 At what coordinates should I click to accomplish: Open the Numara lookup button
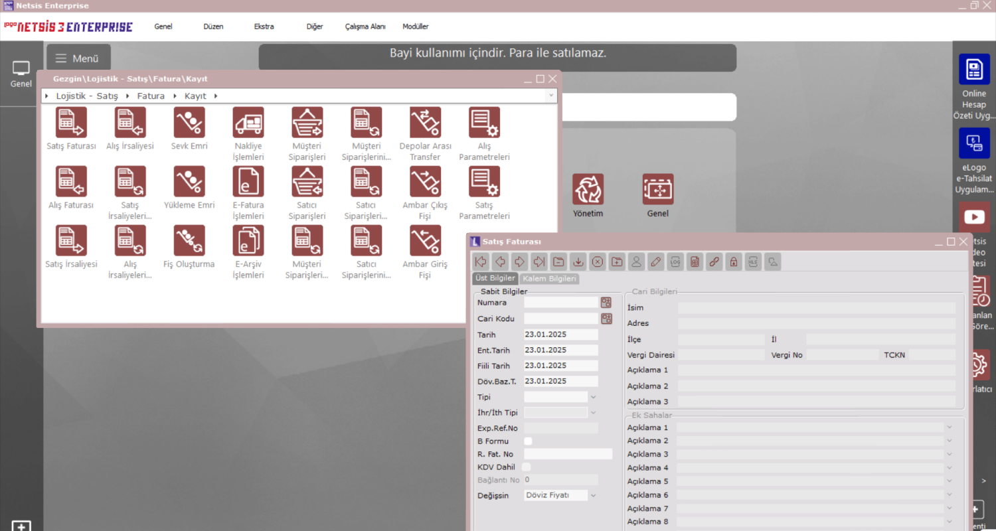[x=606, y=302]
